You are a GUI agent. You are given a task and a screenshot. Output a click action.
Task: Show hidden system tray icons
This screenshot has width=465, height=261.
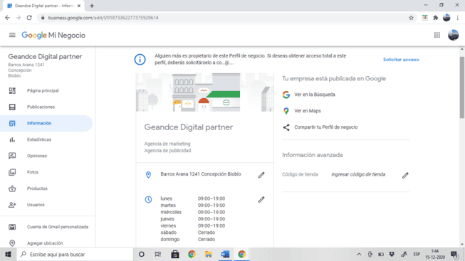359,254
